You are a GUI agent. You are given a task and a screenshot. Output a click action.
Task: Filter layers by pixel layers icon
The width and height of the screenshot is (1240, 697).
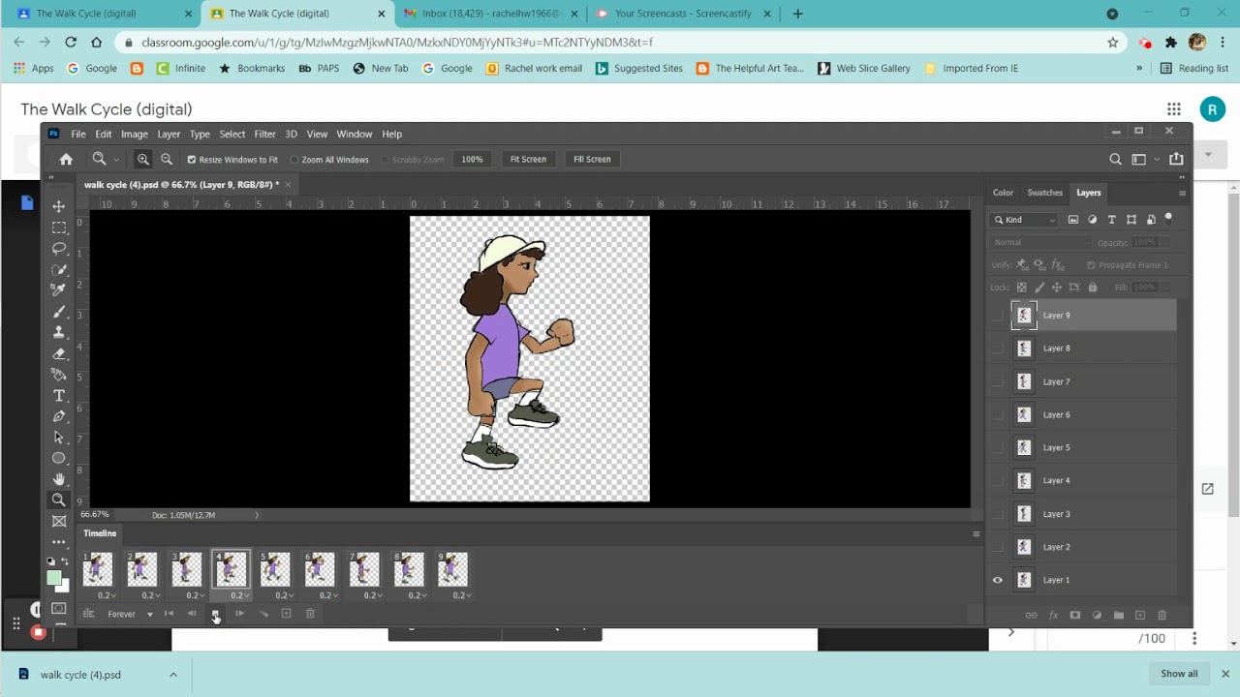tap(1073, 220)
